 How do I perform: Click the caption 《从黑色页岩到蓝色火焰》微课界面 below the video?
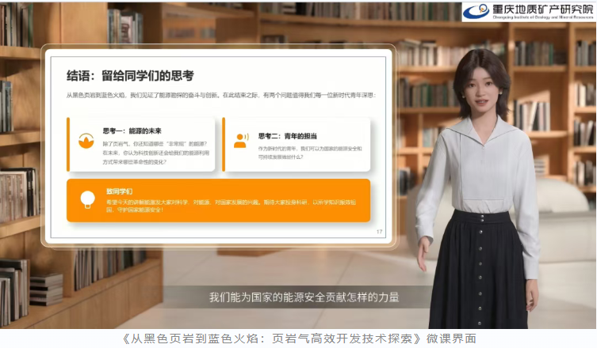click(x=299, y=339)
